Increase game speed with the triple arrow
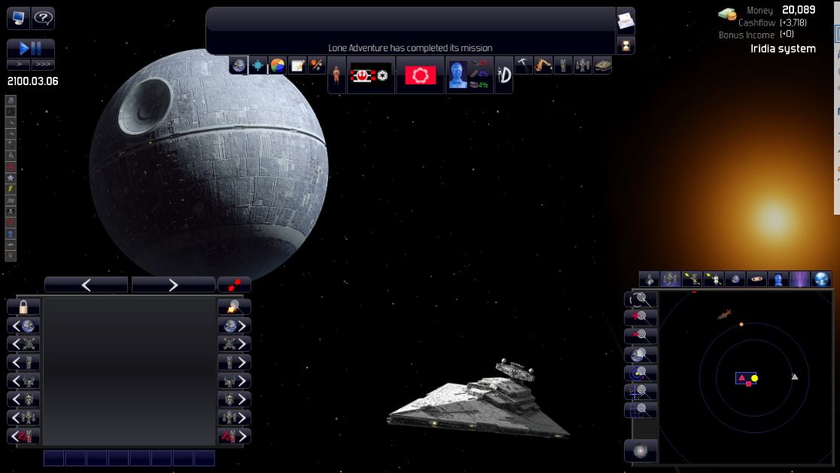 [x=43, y=64]
